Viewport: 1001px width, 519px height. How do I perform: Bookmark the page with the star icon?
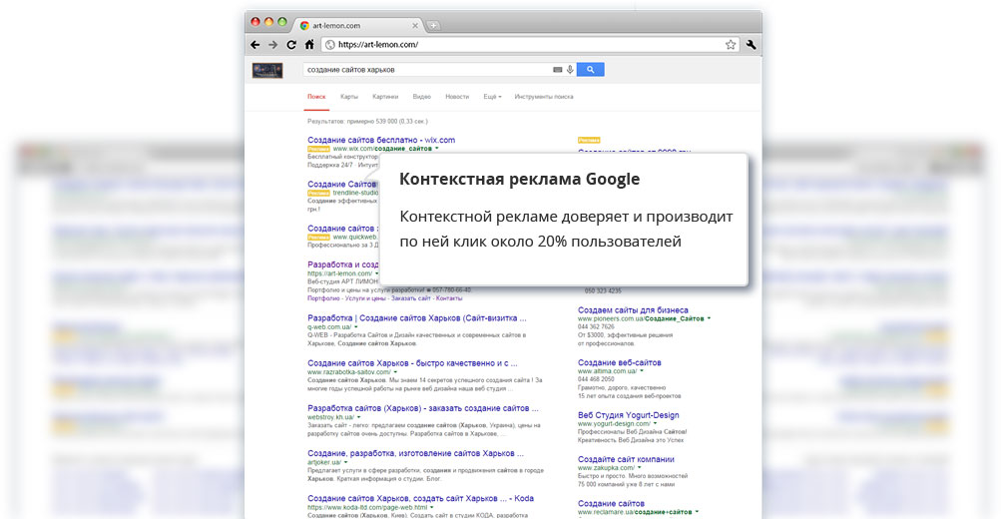[731, 45]
